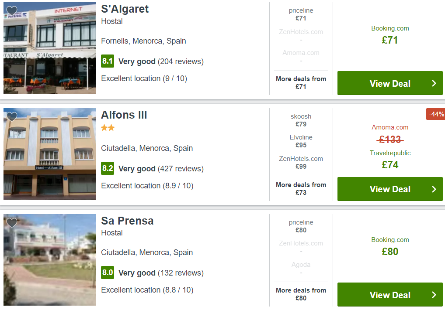The height and width of the screenshot is (310, 445).
Task: Open View Deal for Alfons III
Action: (x=389, y=189)
